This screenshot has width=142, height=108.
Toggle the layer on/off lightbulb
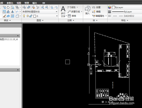(x=24, y=16)
